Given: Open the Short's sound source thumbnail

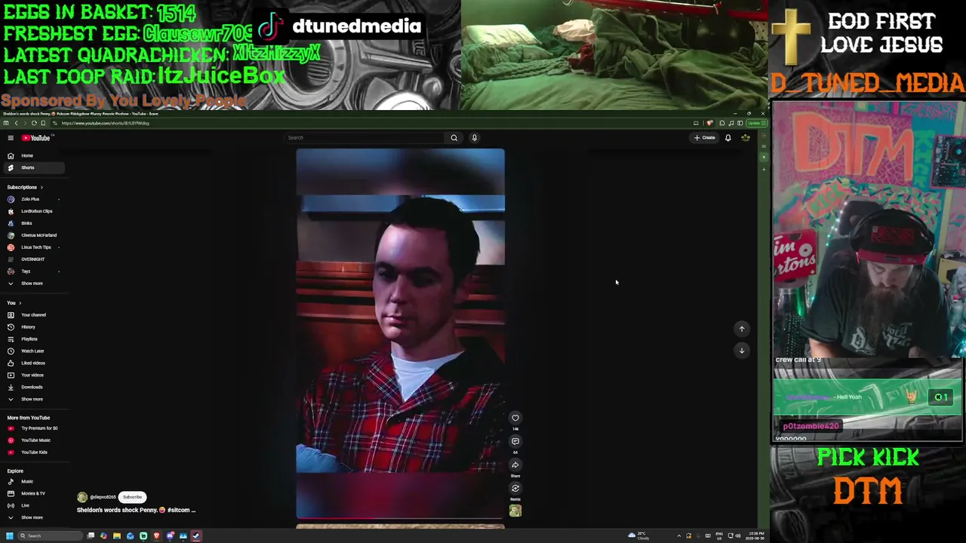Looking at the screenshot, I should (515, 511).
